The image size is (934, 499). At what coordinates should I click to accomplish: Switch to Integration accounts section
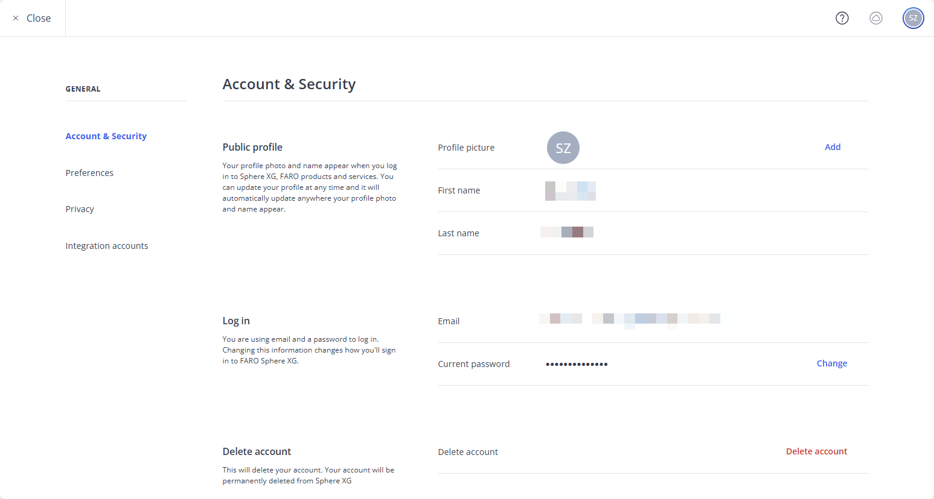point(107,245)
